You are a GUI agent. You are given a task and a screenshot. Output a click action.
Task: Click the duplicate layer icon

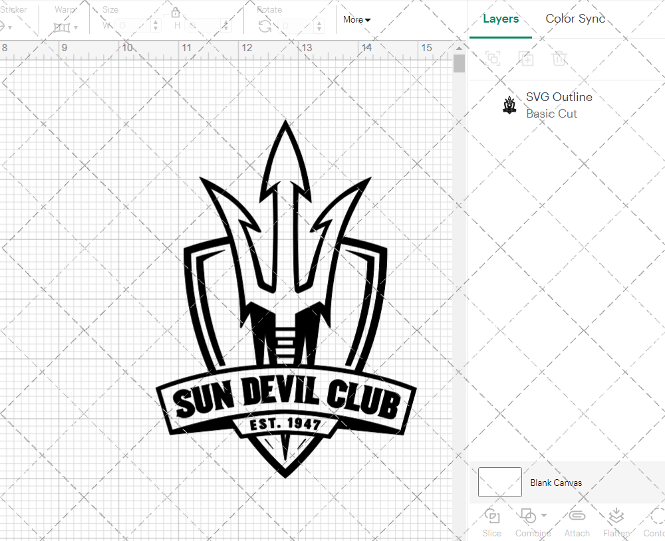click(x=527, y=58)
